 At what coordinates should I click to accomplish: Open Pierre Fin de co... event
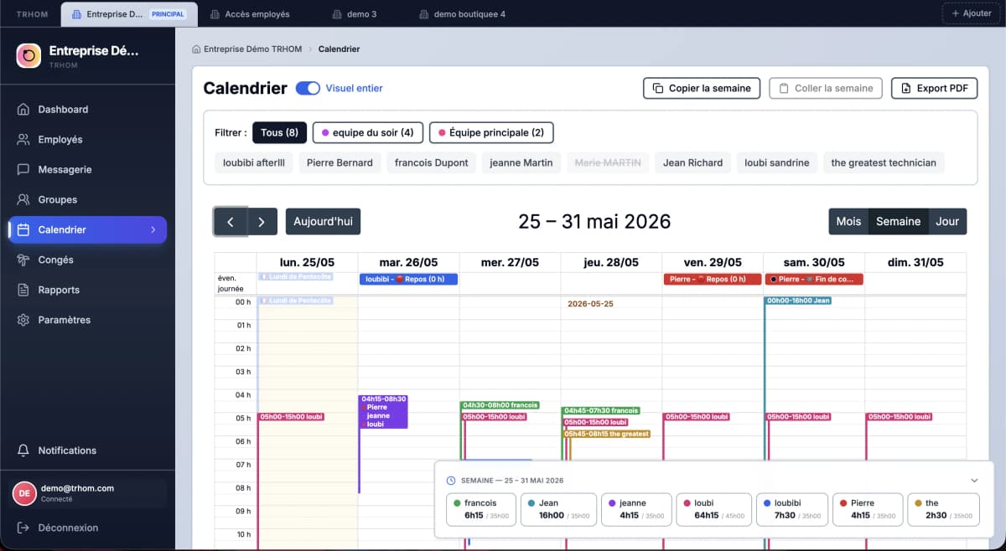tap(814, 279)
